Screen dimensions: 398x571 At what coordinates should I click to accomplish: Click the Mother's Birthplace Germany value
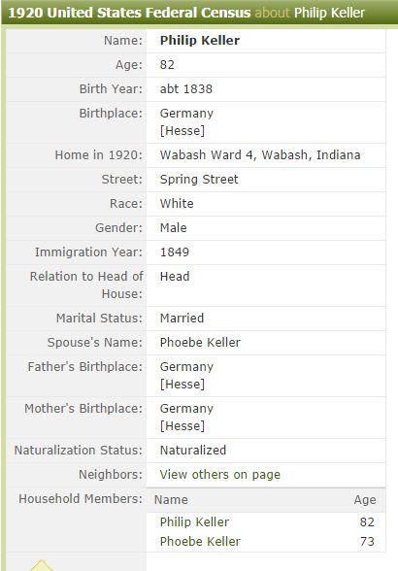[186, 409]
